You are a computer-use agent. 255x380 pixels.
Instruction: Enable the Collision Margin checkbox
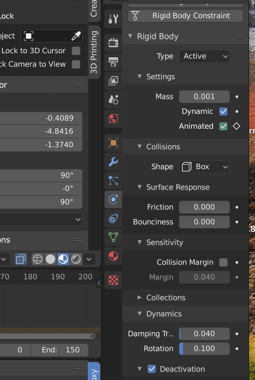pyautogui.click(x=223, y=262)
